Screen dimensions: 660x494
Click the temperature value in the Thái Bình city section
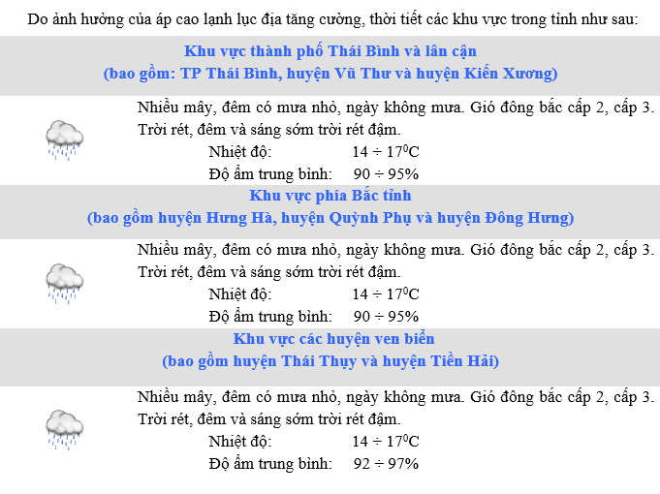(x=385, y=152)
